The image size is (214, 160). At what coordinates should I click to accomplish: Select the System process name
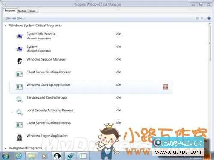pos(32,47)
